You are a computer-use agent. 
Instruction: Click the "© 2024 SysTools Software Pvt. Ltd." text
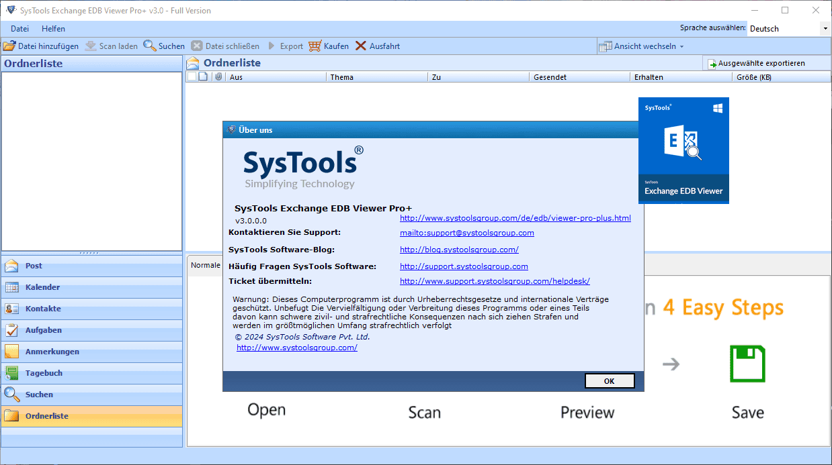[302, 337]
